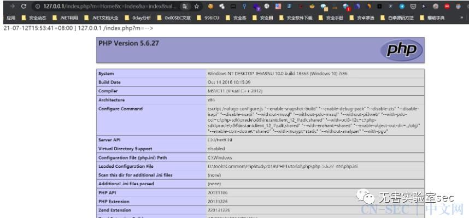Open the 安全圈 bookmark folder
The width and height of the screenshot is (469, 218).
click(x=262, y=18)
